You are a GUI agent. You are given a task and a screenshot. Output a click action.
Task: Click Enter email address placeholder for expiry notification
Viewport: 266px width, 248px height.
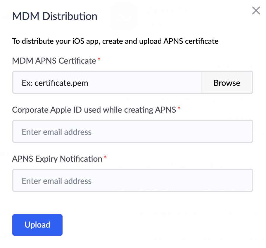(x=56, y=181)
